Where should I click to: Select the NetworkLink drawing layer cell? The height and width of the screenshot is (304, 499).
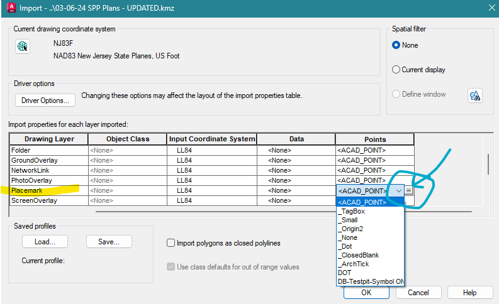click(49, 171)
